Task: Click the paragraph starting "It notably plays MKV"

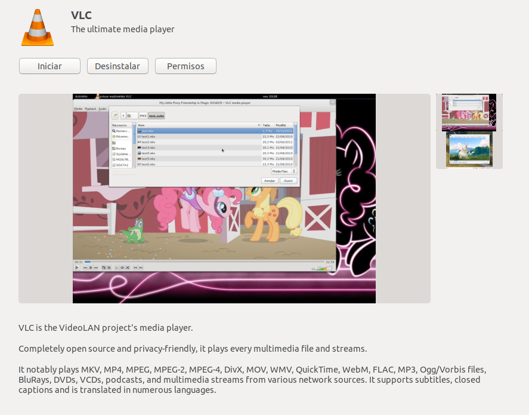Action: tap(252, 380)
